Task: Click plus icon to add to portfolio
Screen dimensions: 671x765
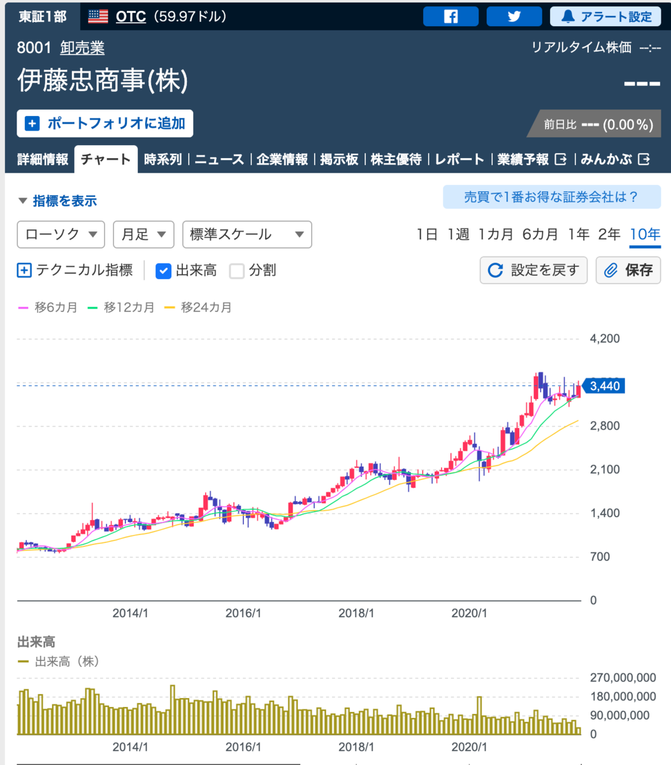Action: (x=32, y=123)
